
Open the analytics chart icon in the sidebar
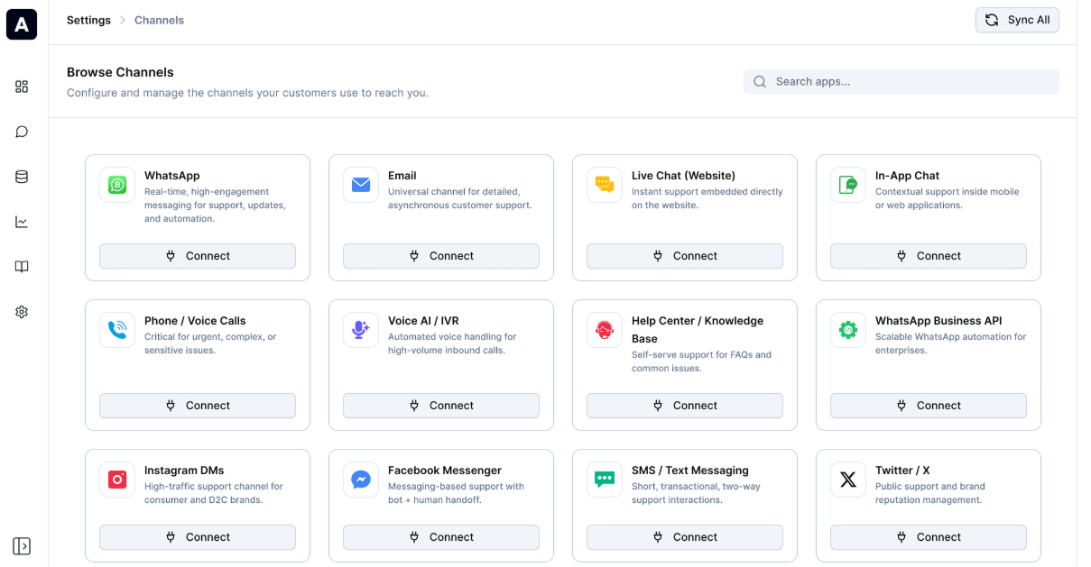coord(22,222)
